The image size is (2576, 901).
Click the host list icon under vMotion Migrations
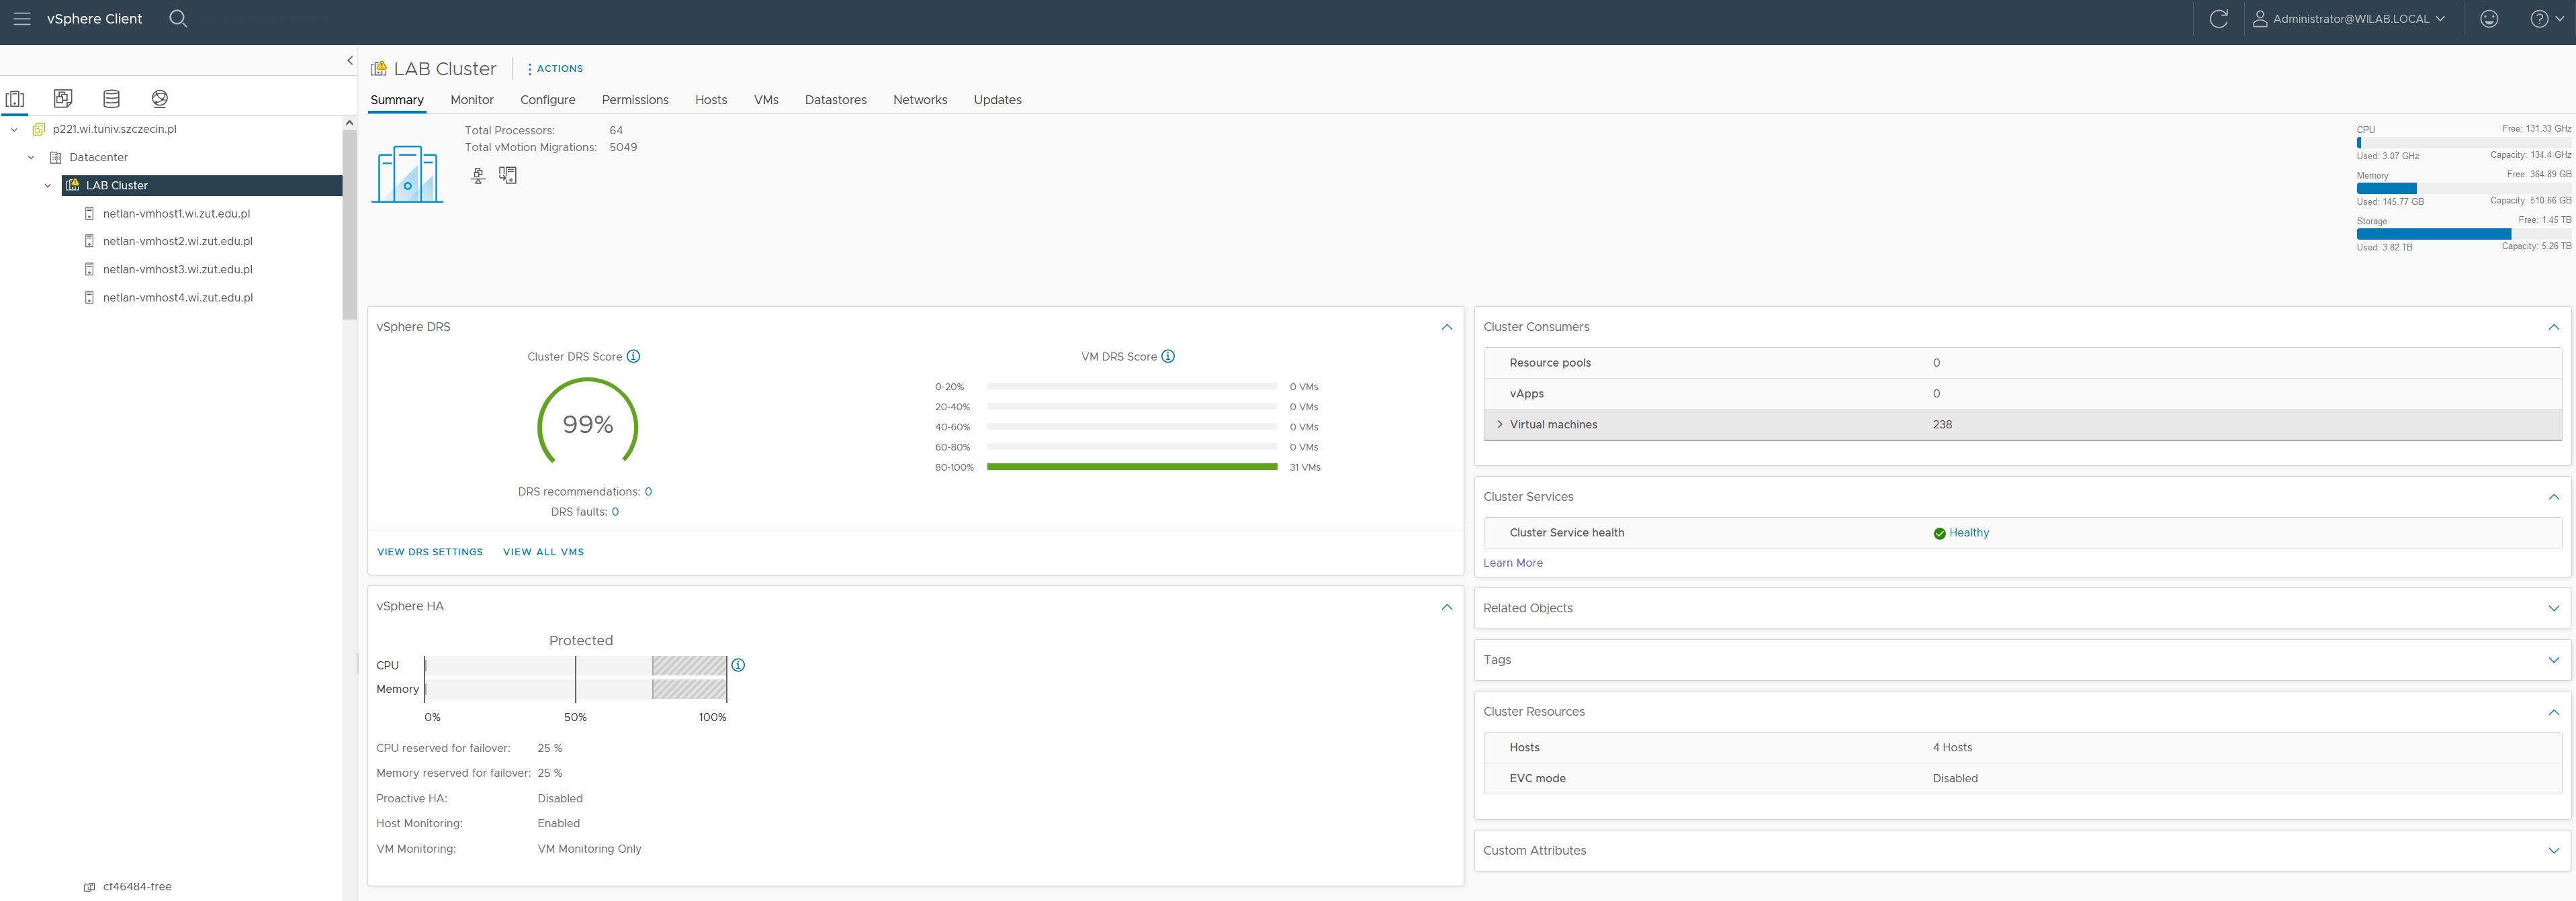508,175
